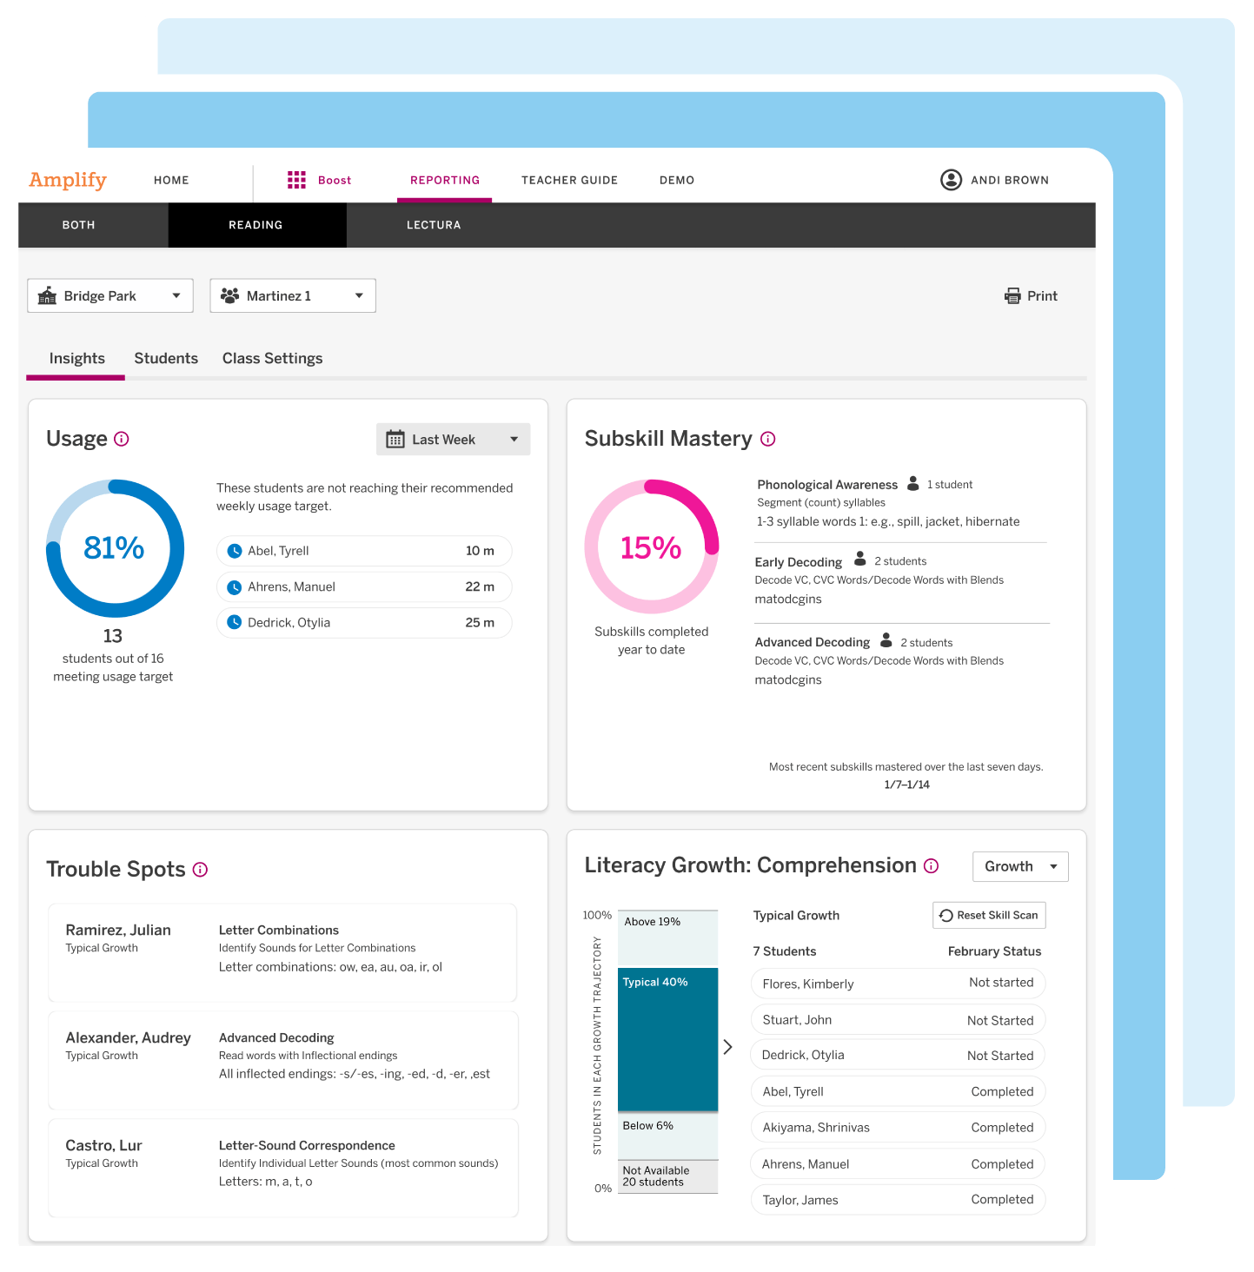
Task: Click the clock icon next to Ahrens, Manuel
Action: coord(234,587)
